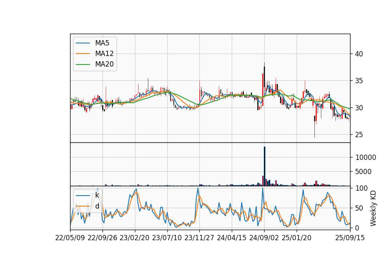This screenshot has width=389, height=280.
Task: Click the 40 price axis label
Action: [x=359, y=54]
